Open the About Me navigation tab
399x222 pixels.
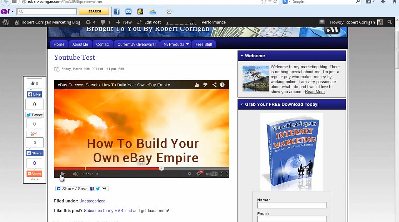coord(80,44)
